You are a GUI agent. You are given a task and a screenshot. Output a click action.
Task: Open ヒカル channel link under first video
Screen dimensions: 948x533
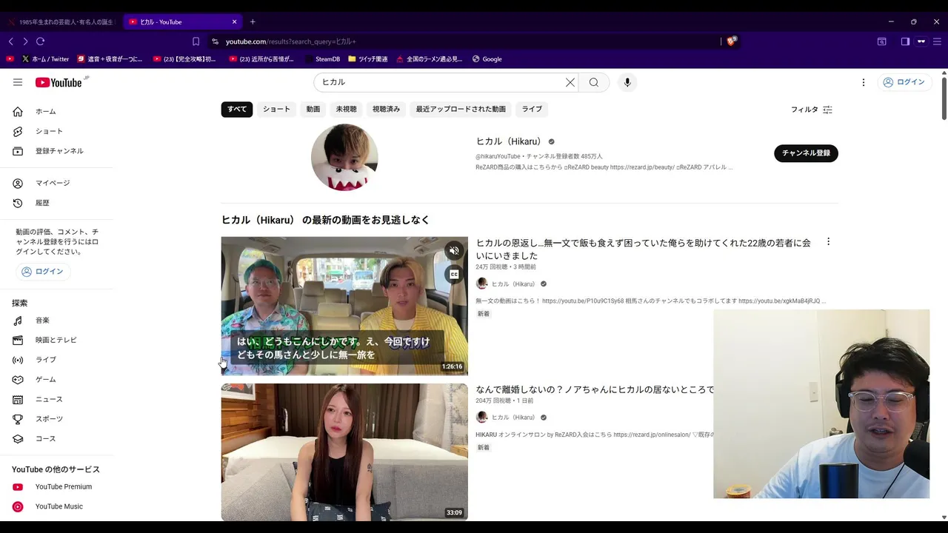point(513,284)
